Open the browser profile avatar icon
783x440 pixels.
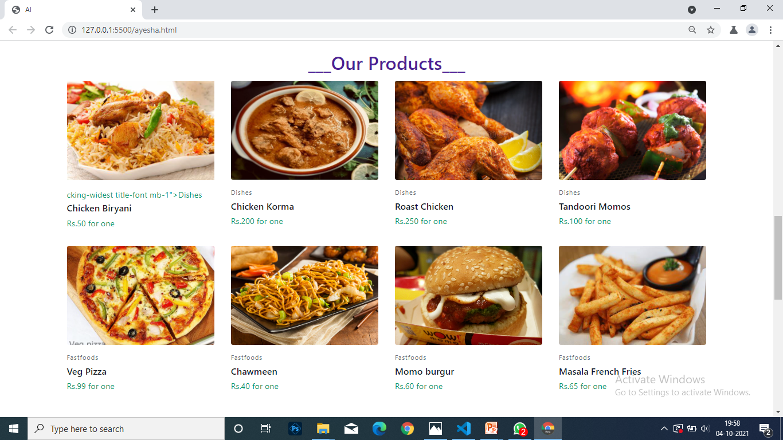click(x=752, y=29)
